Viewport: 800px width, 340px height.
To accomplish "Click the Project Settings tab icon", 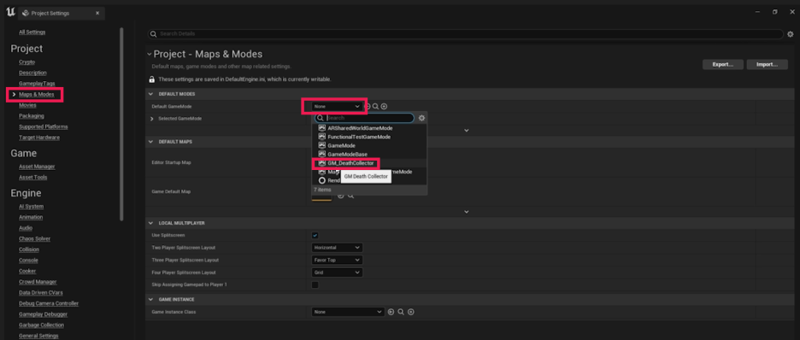I will click(x=25, y=14).
